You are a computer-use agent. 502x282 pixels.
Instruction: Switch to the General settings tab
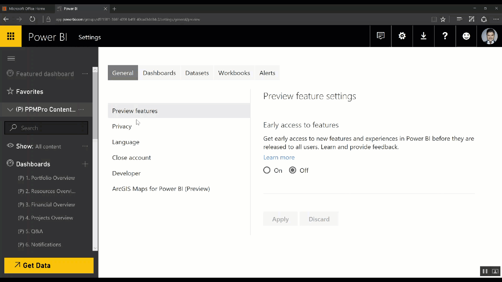coord(123,73)
